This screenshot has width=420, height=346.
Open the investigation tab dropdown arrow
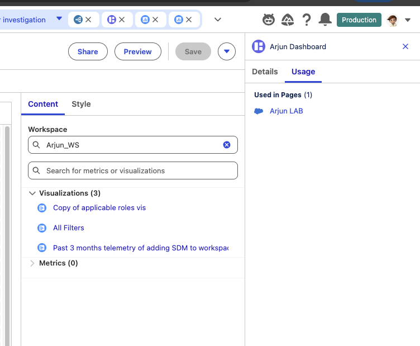(59, 19)
